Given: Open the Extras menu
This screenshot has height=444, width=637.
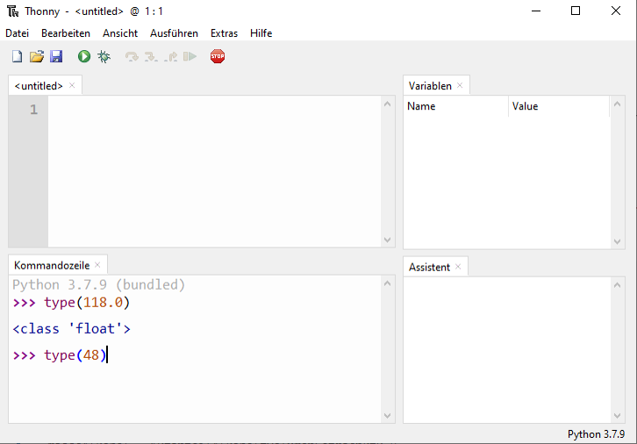Looking at the screenshot, I should 224,33.
